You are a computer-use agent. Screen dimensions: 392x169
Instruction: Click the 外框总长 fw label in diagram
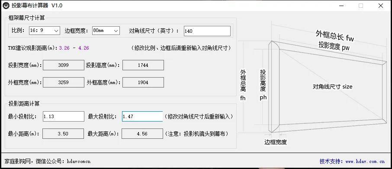(x=335, y=36)
